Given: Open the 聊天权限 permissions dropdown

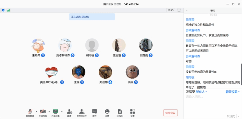Looking at the screenshot, I should [232, 92].
